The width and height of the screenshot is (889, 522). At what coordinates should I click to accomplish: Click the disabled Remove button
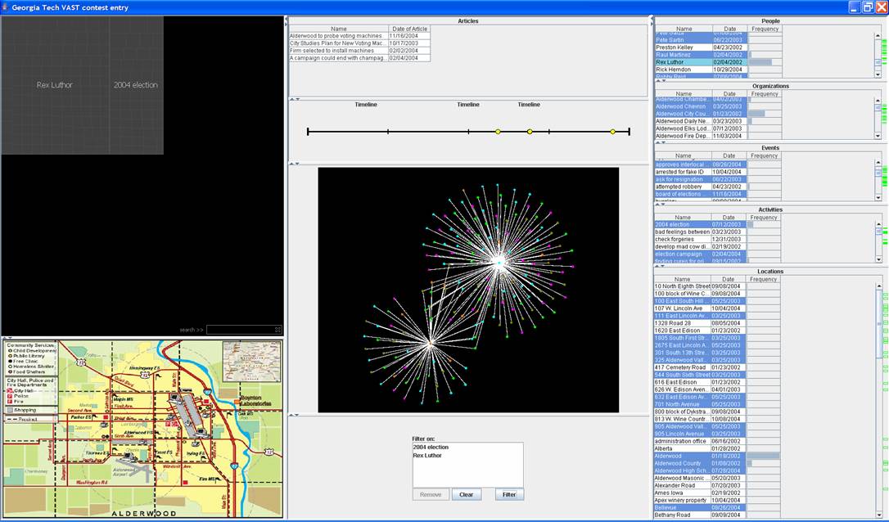tap(431, 494)
